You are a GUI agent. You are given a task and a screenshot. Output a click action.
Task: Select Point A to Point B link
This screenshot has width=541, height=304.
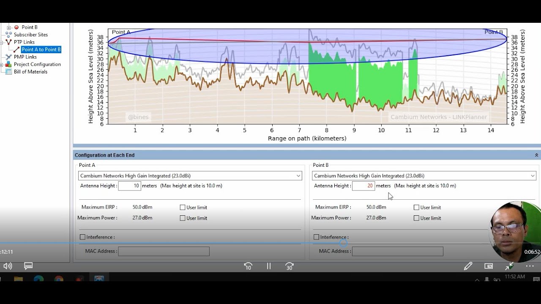pyautogui.click(x=41, y=49)
